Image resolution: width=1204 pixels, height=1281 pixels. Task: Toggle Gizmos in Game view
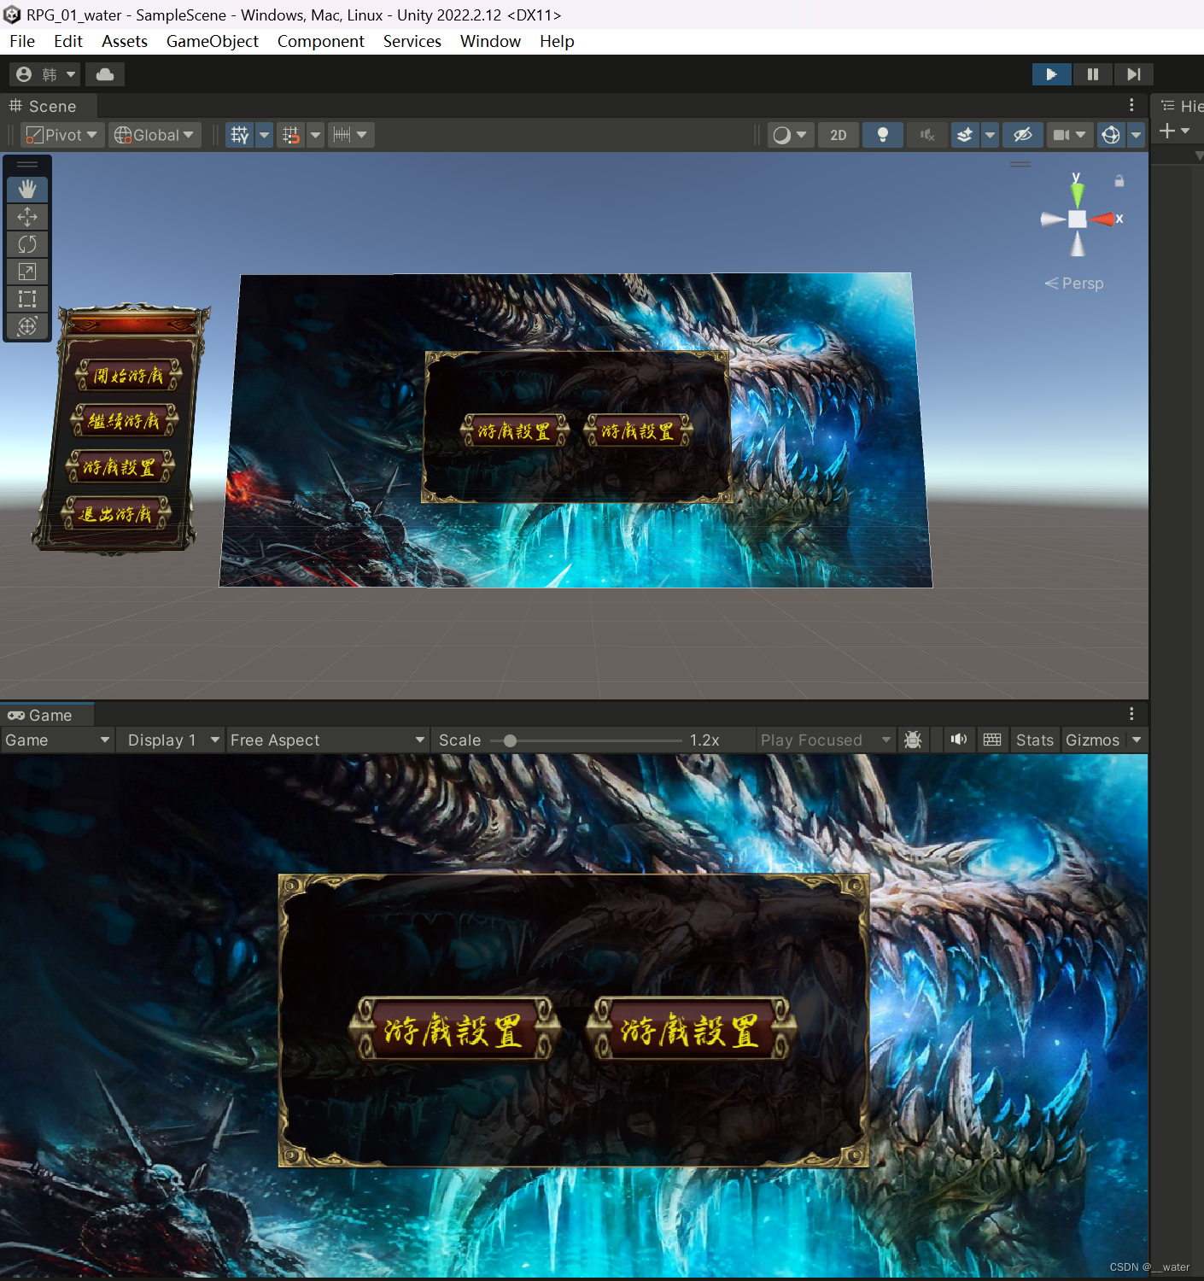[1092, 740]
